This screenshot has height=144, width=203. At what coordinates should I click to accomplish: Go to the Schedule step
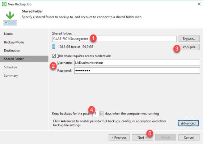10,67
